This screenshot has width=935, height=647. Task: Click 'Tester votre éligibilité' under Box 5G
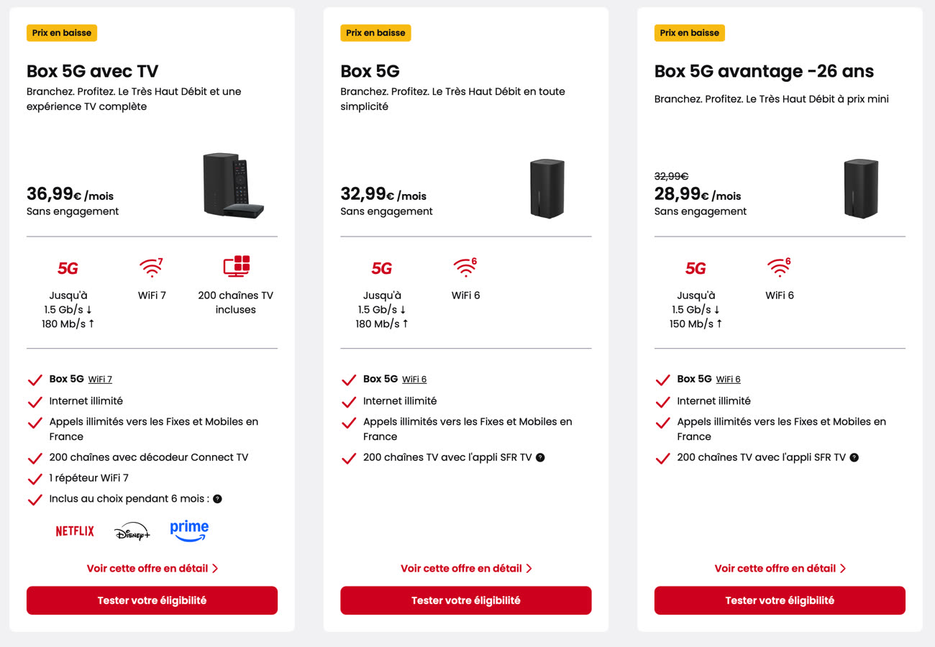(x=466, y=600)
